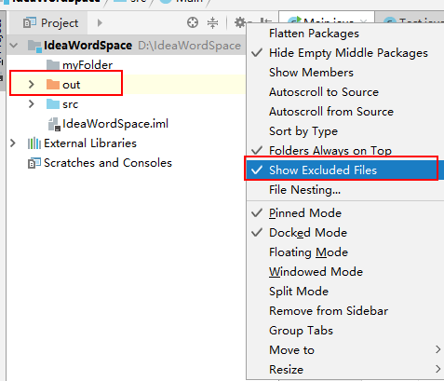This screenshot has height=381, width=444.
Task: Select Floating Mode
Action: coord(345,252)
